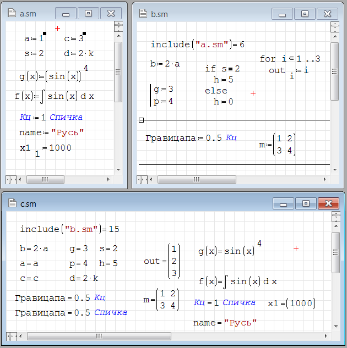The height and width of the screenshot is (348, 347).
Task: Click the b.sm document icon in title bar
Action: pyautogui.click(x=143, y=14)
